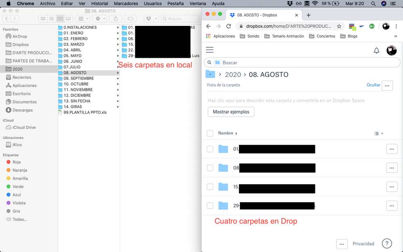Reload the Dropbox page
The height and width of the screenshot is (252, 403).
[229, 26]
